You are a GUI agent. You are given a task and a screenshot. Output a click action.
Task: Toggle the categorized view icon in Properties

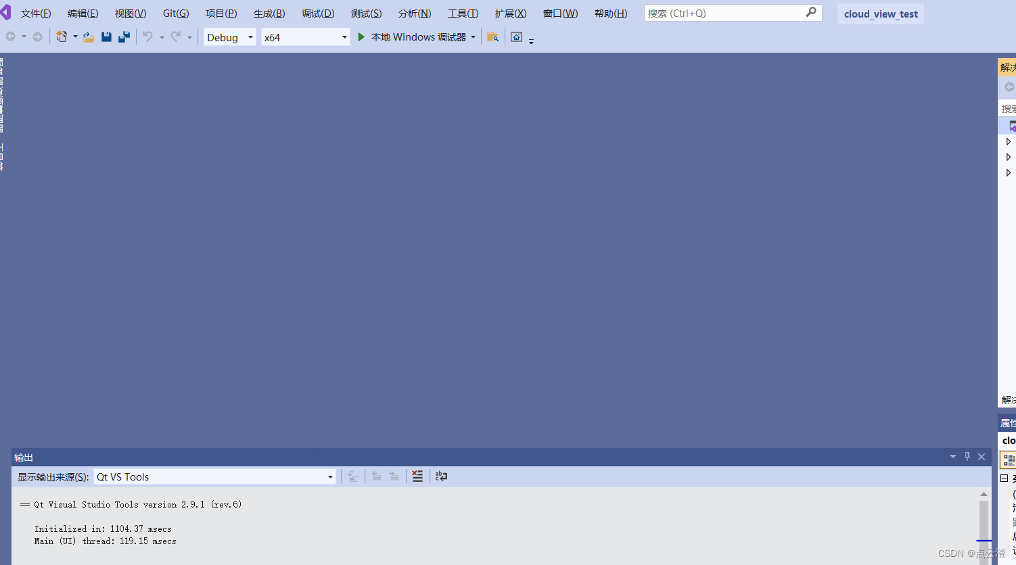click(1008, 460)
